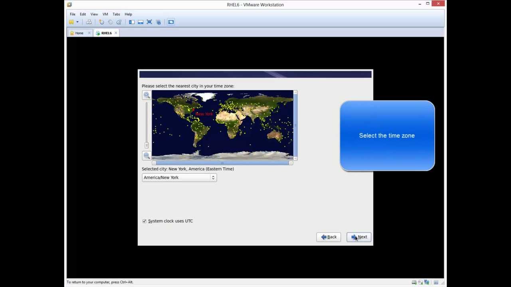This screenshot has height=287, width=511.
Task: Open the Snapshot Manager
Action: tap(119, 22)
